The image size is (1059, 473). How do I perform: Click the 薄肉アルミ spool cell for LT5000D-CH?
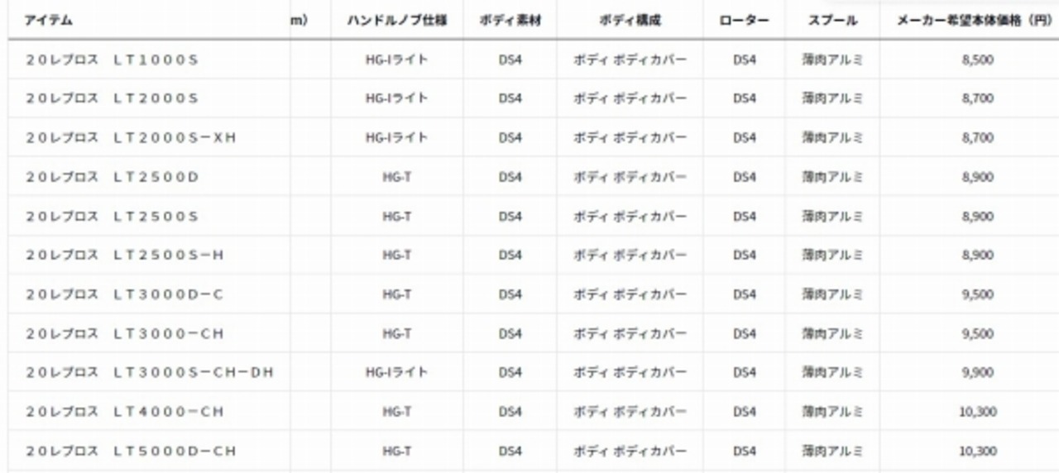click(832, 451)
